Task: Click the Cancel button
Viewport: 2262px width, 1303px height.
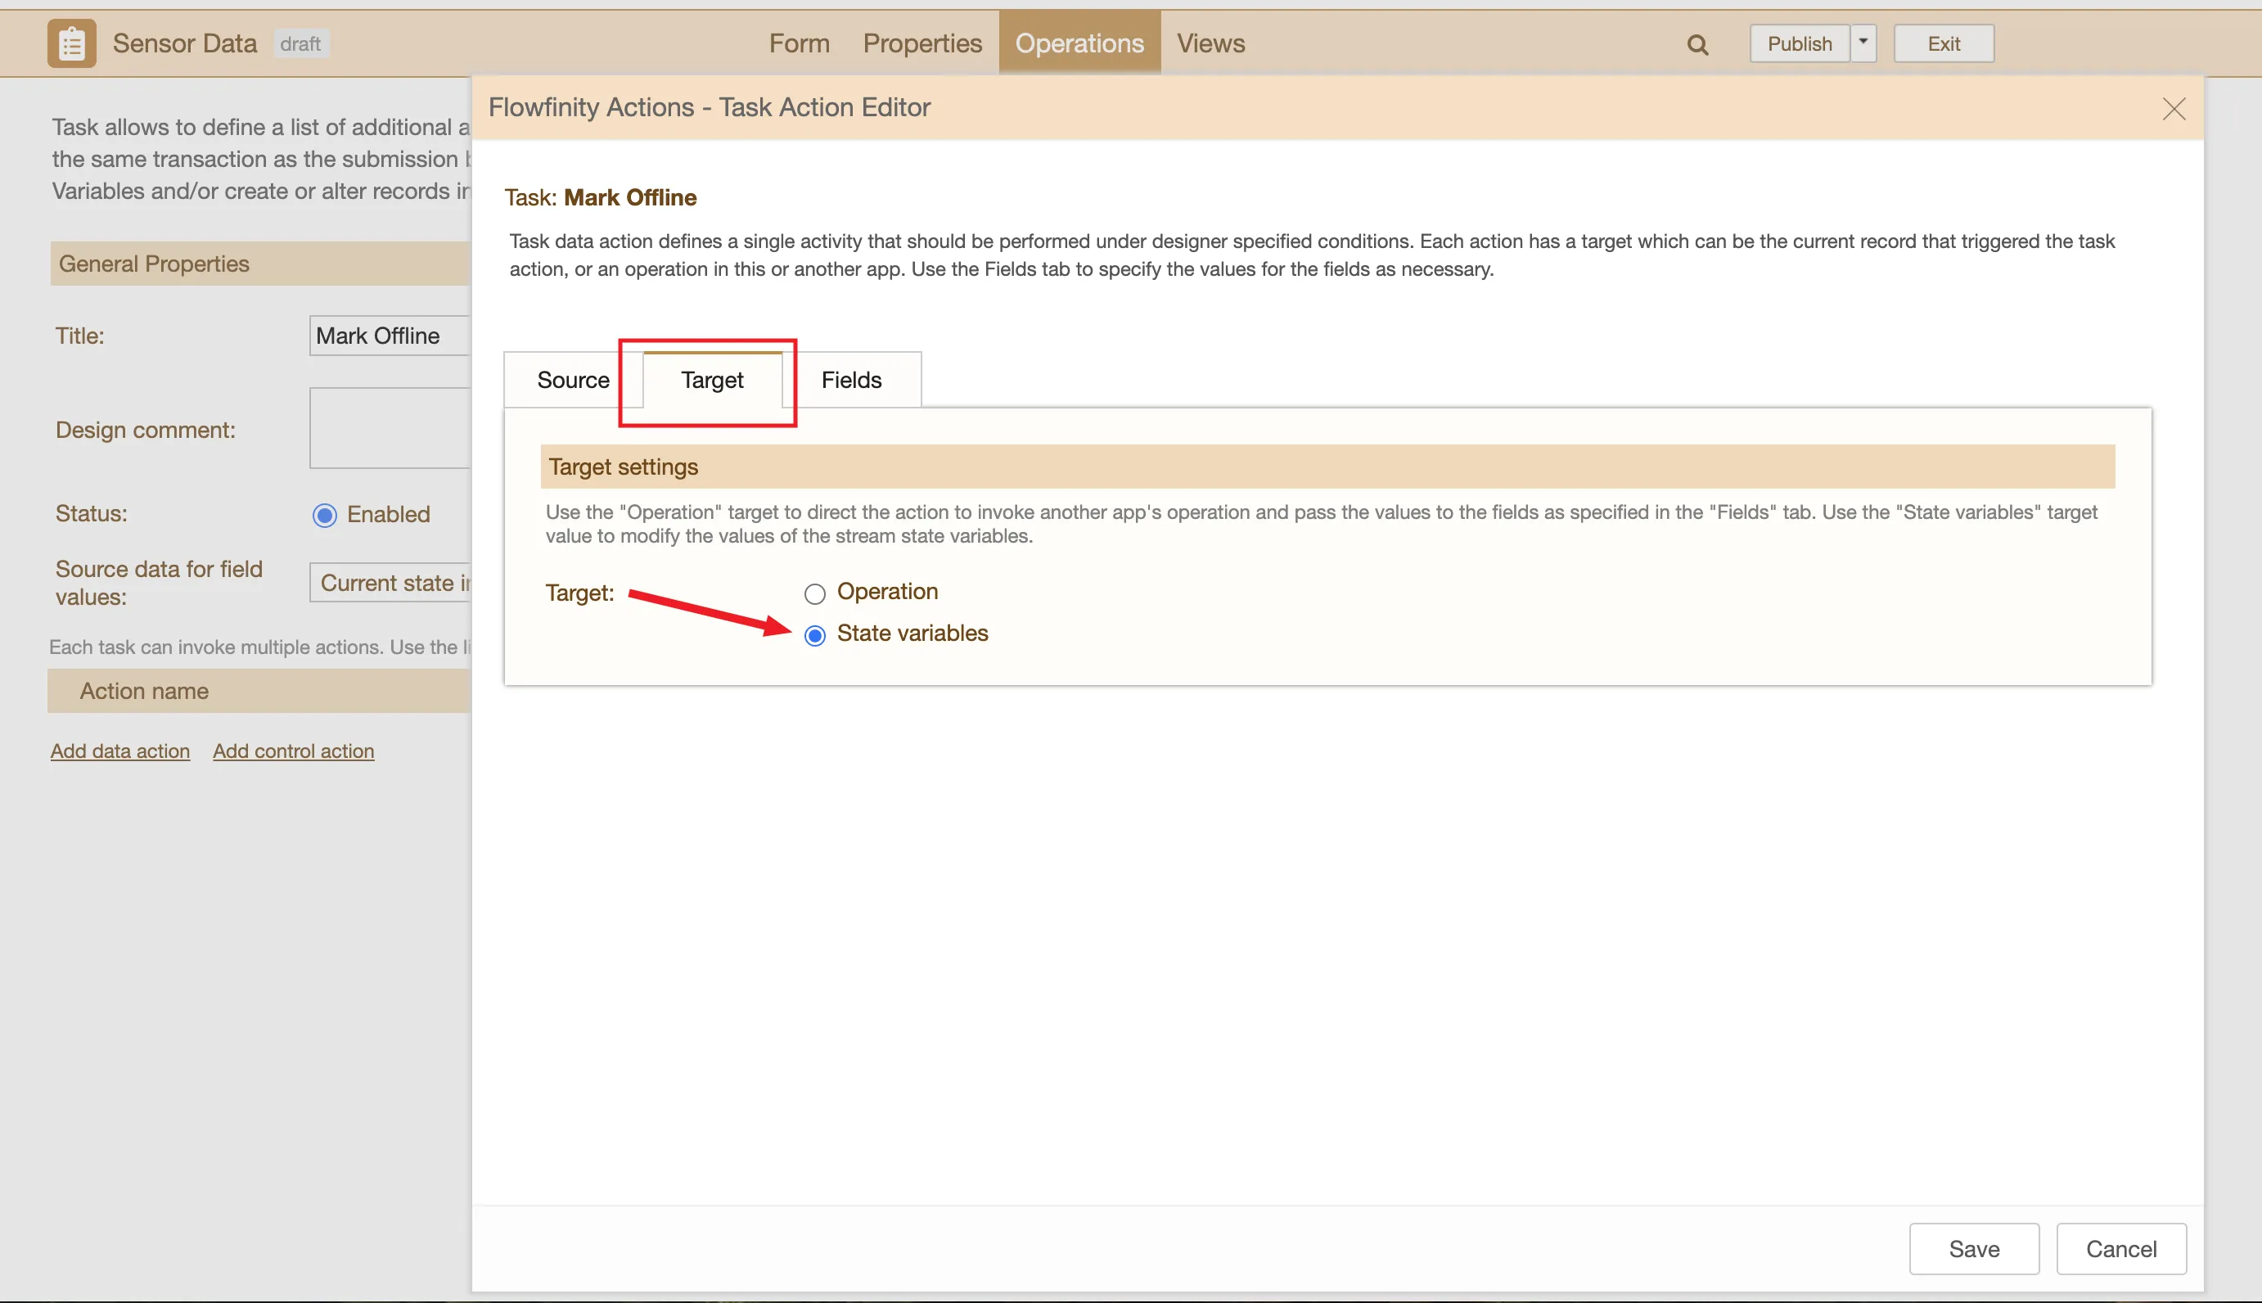Action: (x=2120, y=1248)
